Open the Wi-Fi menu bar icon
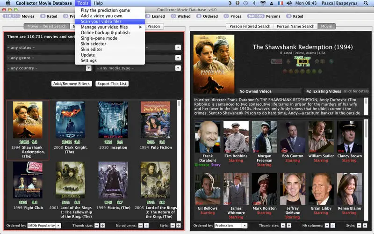 pos(263,3)
